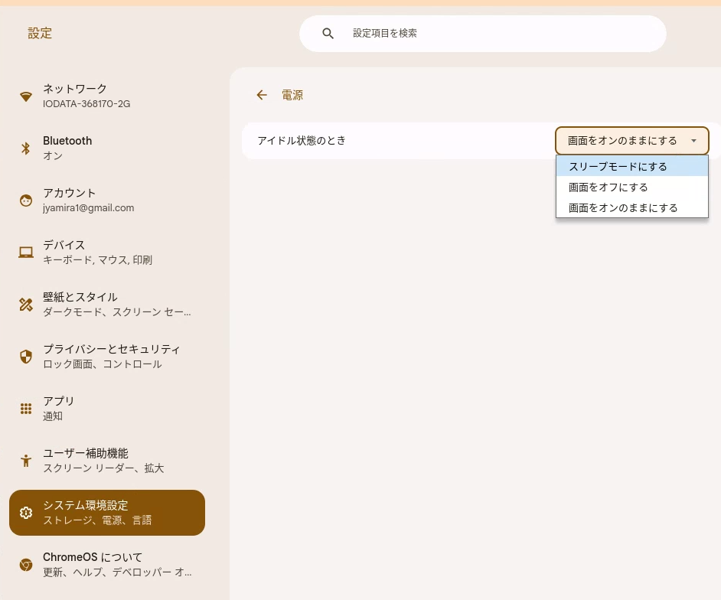This screenshot has height=600, width=721.
Task: Click the privacy shield icon
Action: pyautogui.click(x=26, y=357)
